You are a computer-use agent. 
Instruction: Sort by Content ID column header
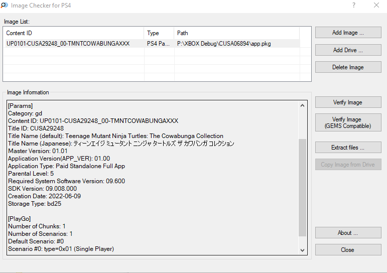pos(74,33)
